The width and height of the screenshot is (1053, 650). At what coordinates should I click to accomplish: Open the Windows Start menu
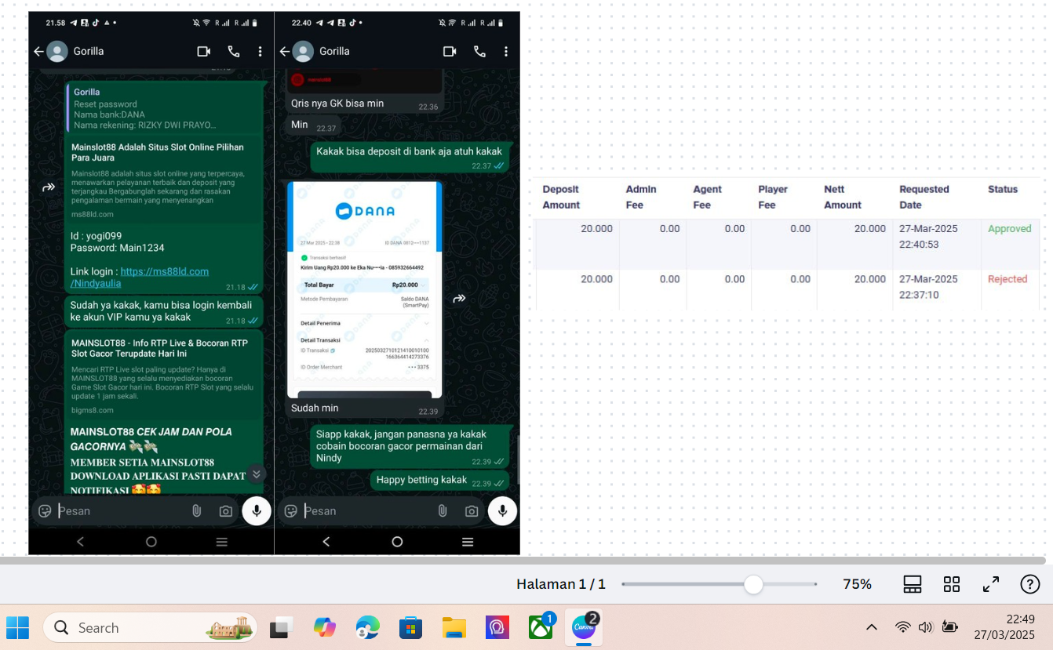click(x=17, y=627)
